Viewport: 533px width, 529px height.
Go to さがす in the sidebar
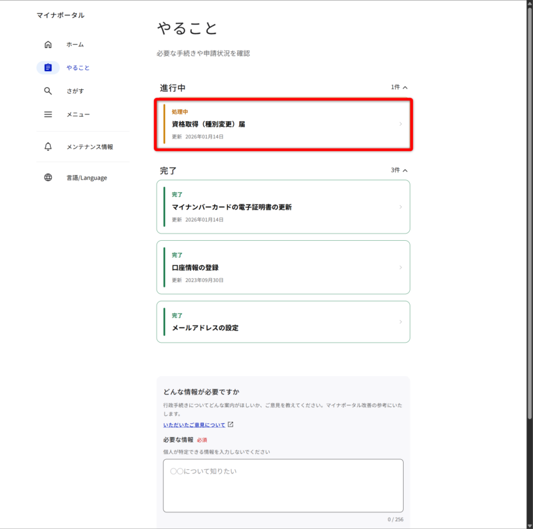click(x=75, y=91)
